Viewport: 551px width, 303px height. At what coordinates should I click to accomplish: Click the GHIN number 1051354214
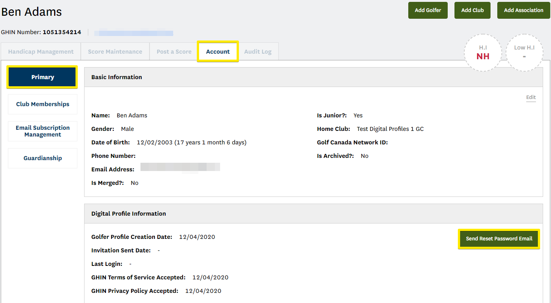click(x=62, y=32)
